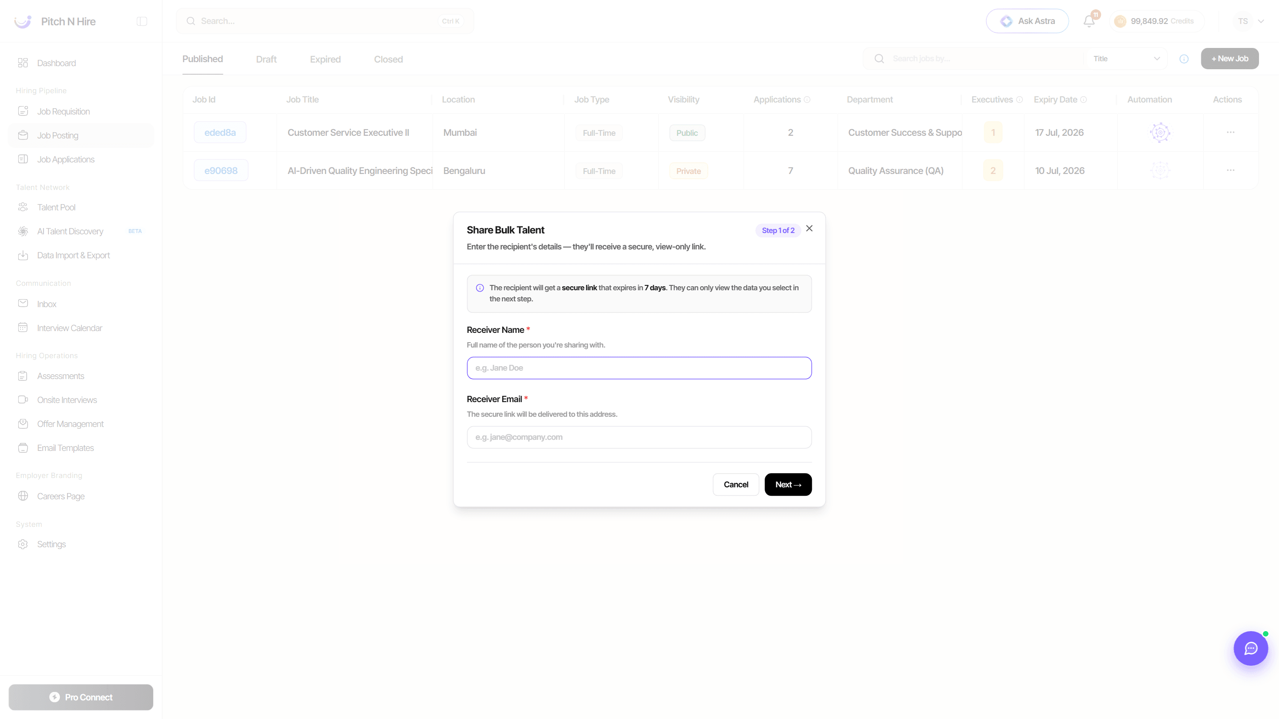The height and width of the screenshot is (719, 1279).
Task: Click 'Customer Service Executive II' job title
Action: [348, 133]
